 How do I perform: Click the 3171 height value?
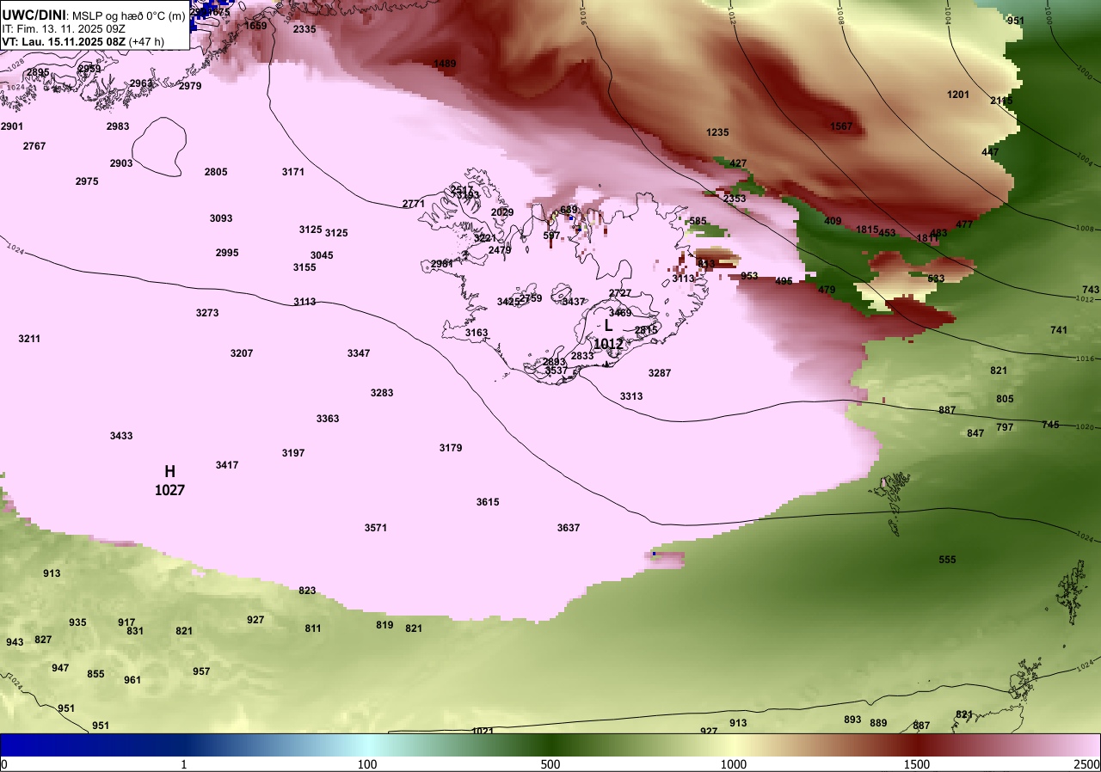(x=293, y=172)
